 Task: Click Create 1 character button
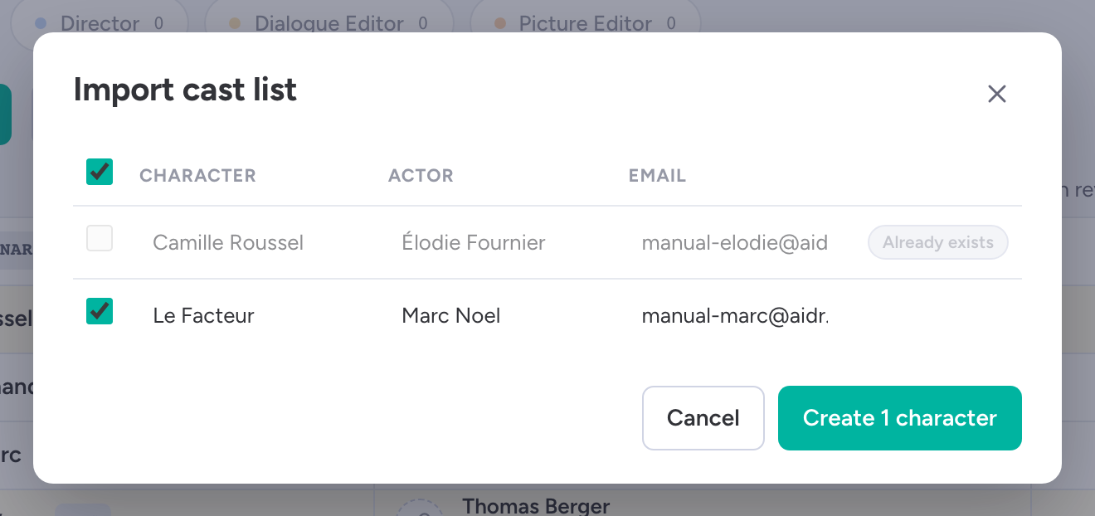coord(900,418)
